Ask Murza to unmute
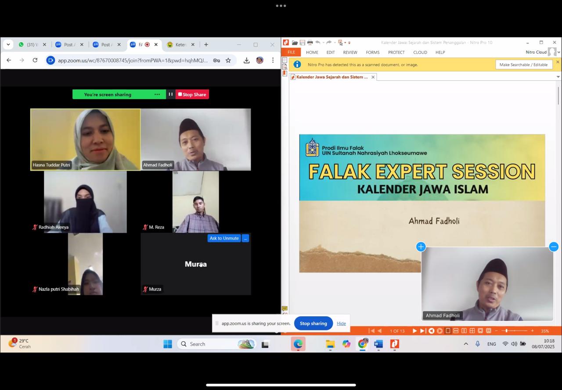The height and width of the screenshot is (390, 562). (x=224, y=238)
